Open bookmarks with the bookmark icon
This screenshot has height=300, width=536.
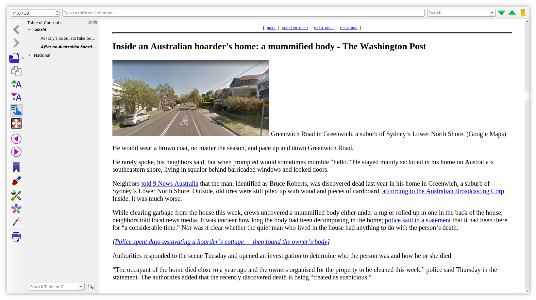point(16,167)
